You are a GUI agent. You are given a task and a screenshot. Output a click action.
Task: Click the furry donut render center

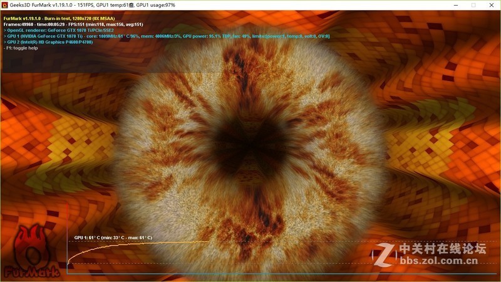pos(250,146)
